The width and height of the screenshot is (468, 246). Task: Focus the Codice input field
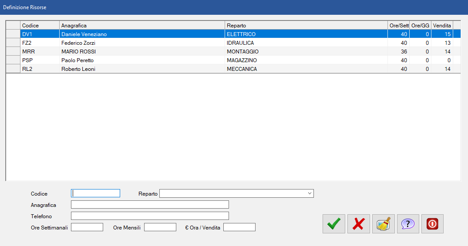[x=95, y=193]
